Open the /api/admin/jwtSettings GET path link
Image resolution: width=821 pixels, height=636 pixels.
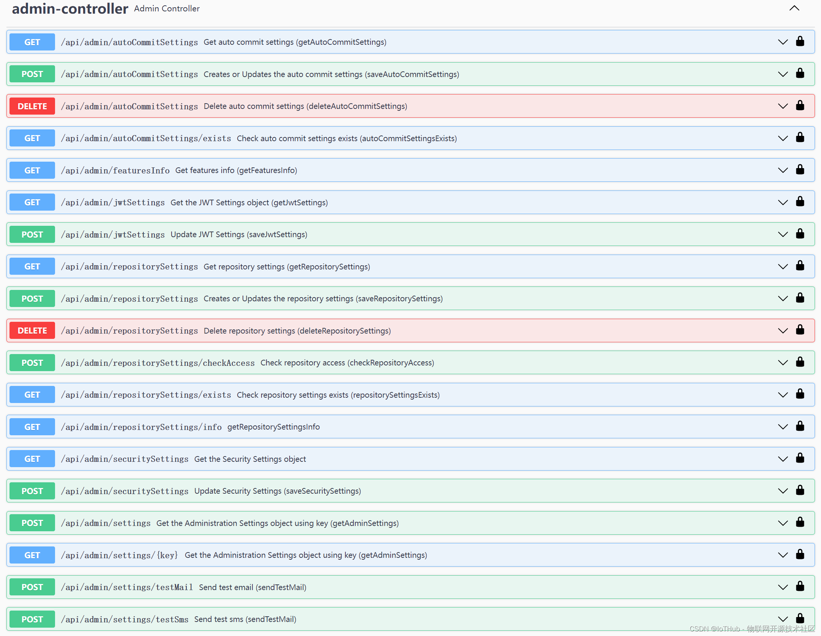(x=113, y=203)
